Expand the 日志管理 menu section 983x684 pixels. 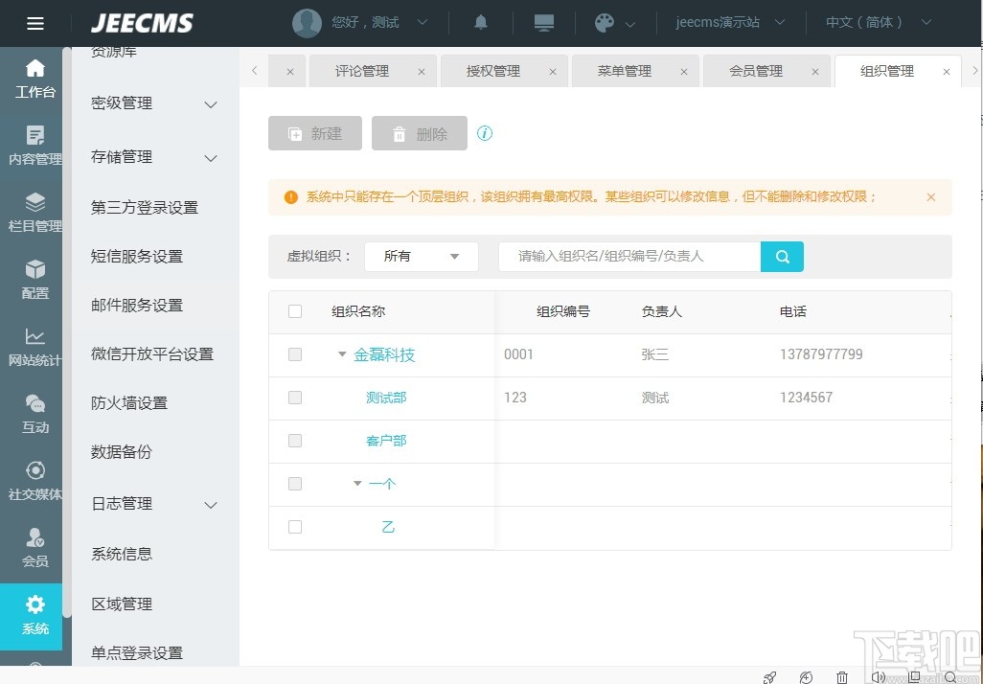[x=122, y=503]
